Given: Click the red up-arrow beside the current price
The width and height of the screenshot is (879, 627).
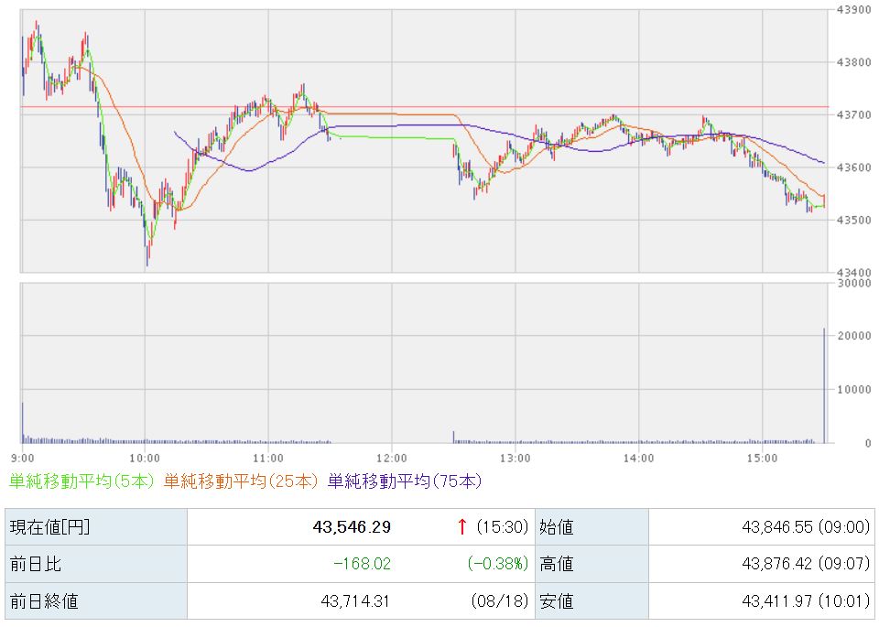Looking at the screenshot, I should [461, 526].
